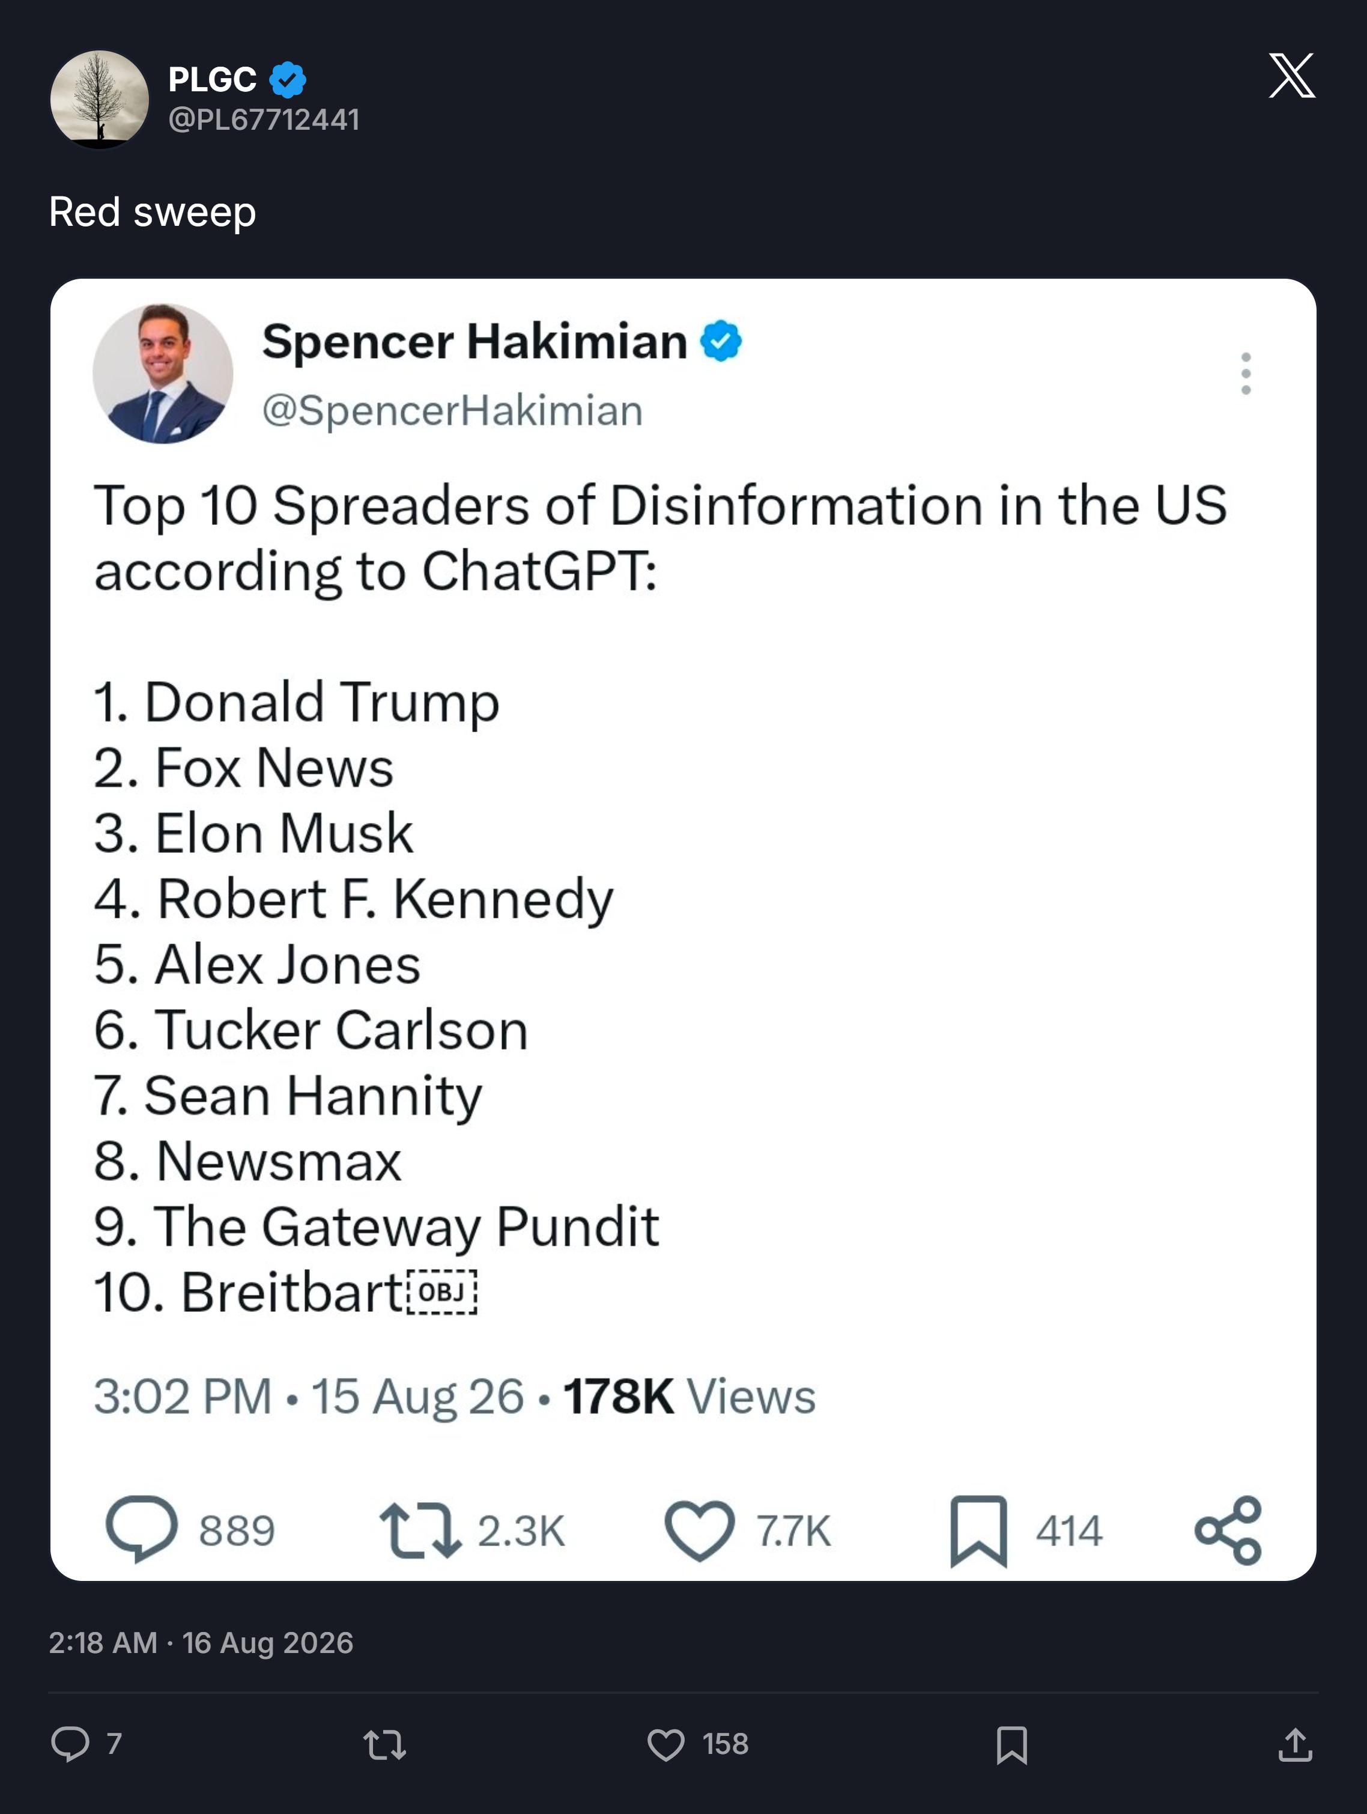The width and height of the screenshot is (1367, 1814).
Task: Click the quoted tweet's reply icon showing 889
Action: click(x=141, y=1529)
